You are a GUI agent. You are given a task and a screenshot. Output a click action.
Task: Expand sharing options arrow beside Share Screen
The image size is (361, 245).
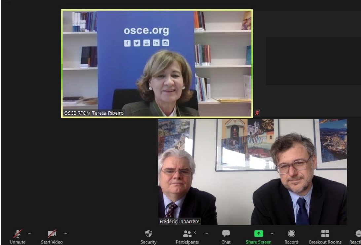273,234
